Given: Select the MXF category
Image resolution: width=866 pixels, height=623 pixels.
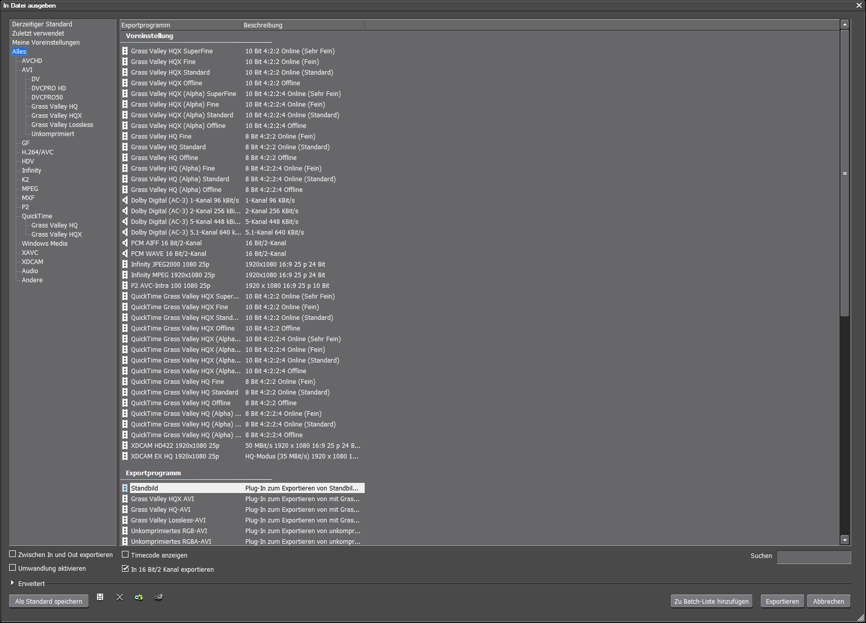Looking at the screenshot, I should (x=28, y=198).
